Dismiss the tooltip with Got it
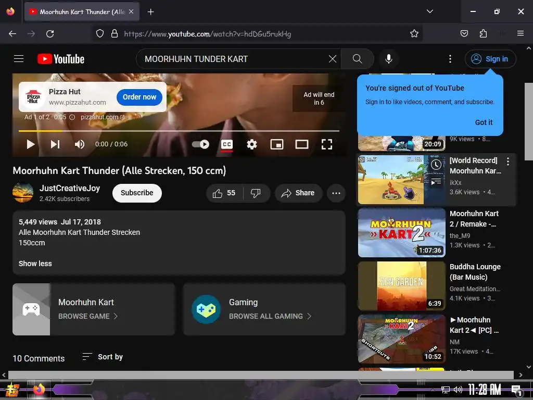Image resolution: width=533 pixels, height=400 pixels. pyautogui.click(x=484, y=122)
